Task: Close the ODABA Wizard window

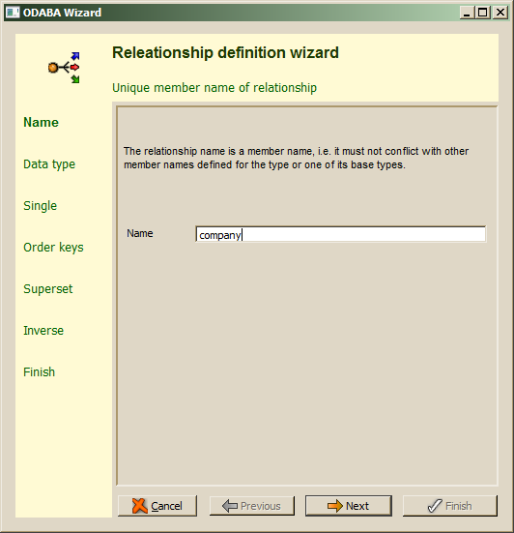Action: [500, 13]
